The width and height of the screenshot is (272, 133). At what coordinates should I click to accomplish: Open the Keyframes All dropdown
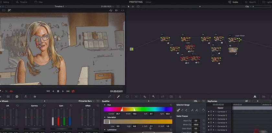248,101
